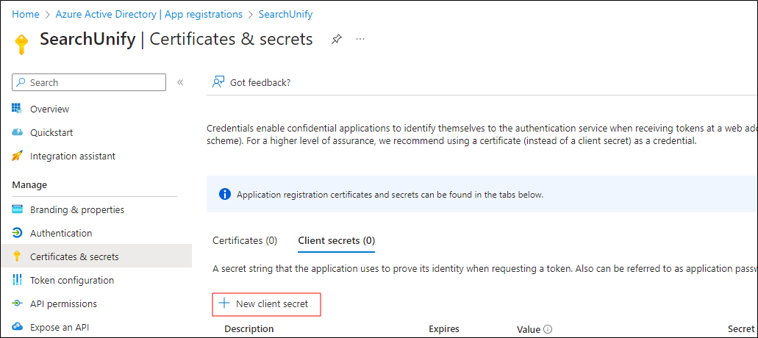The width and height of the screenshot is (758, 338).
Task: Click the Got feedback icon
Action: point(218,82)
